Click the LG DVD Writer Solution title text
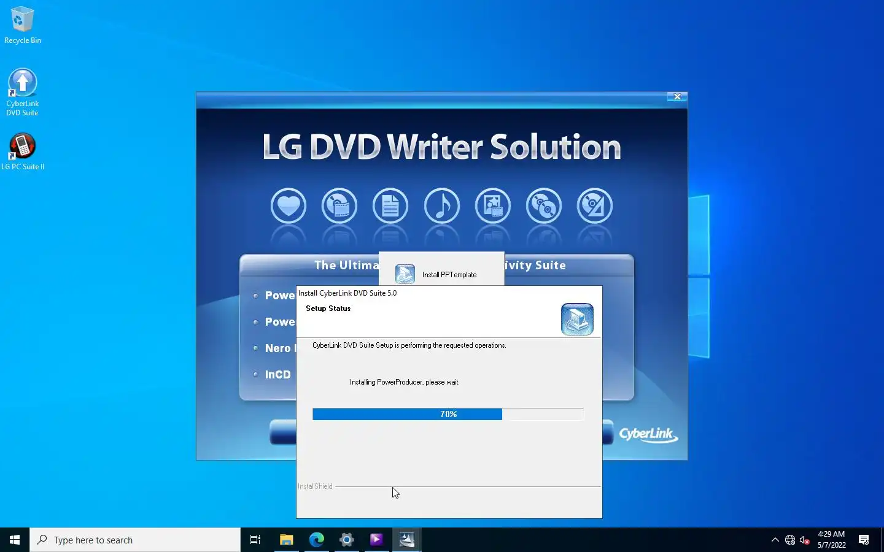Image resolution: width=884 pixels, height=552 pixels. point(442,147)
